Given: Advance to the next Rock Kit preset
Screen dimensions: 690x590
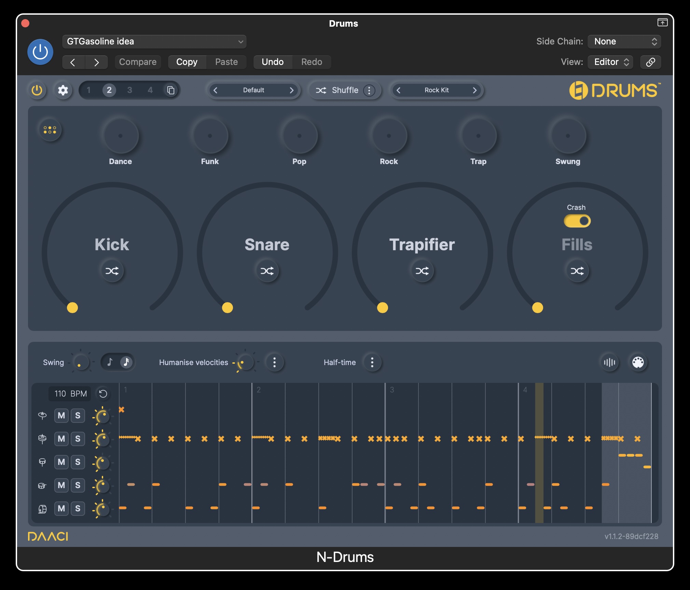Looking at the screenshot, I should (475, 90).
